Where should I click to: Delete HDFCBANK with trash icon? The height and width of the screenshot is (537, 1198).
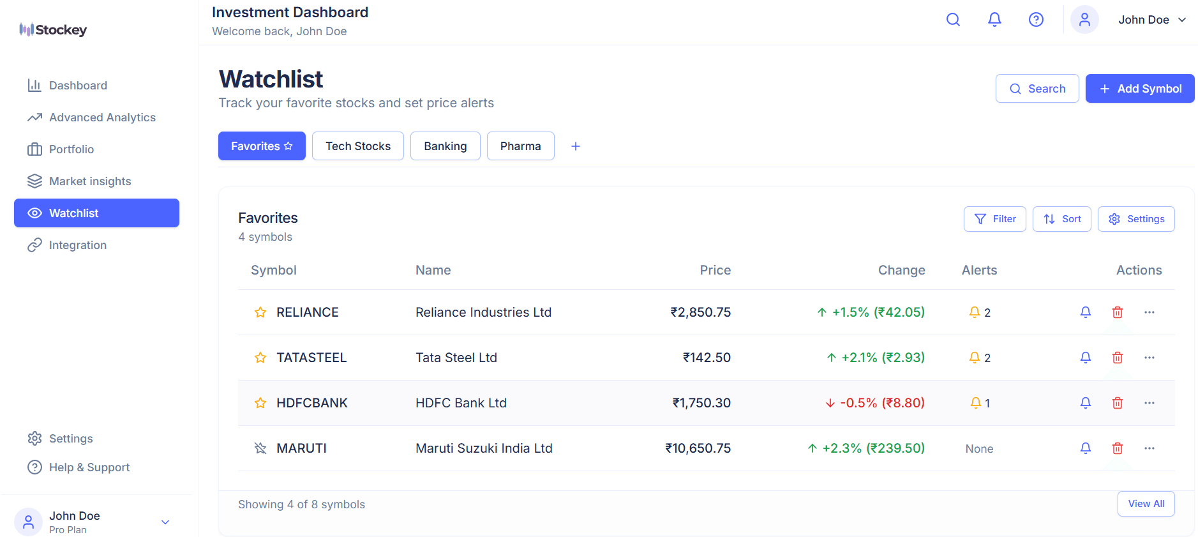(x=1118, y=403)
